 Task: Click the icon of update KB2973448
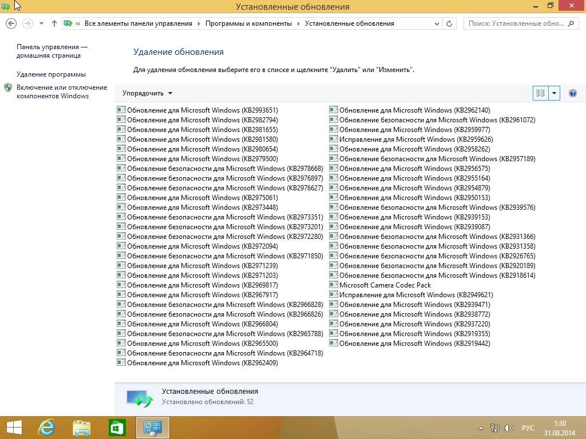121,207
